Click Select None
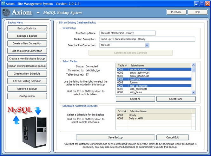Image resolution: width=211 pixels, height=156 pixels. (176, 99)
